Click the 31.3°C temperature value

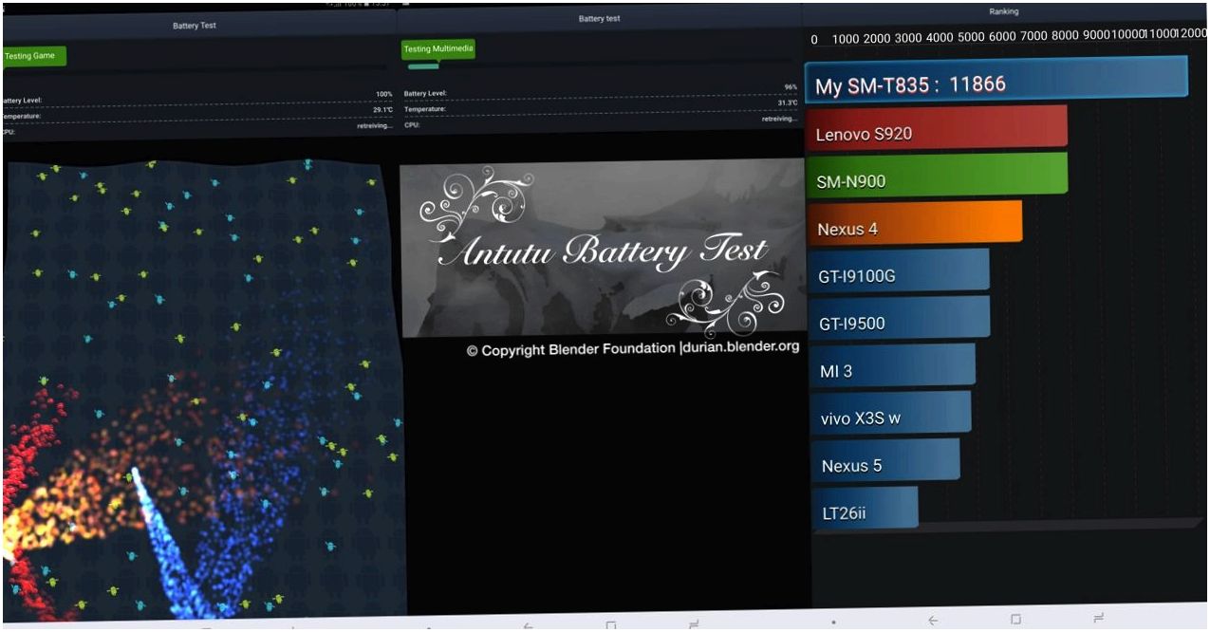tap(787, 102)
